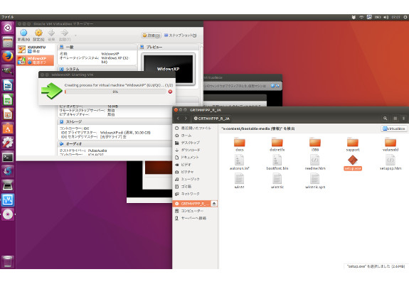Select the GRTMHFPP_R... disc entry in sidebar
The width and height of the screenshot is (409, 284).
point(192,204)
